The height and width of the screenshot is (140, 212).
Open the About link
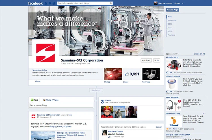pyautogui.click(x=38, y=81)
